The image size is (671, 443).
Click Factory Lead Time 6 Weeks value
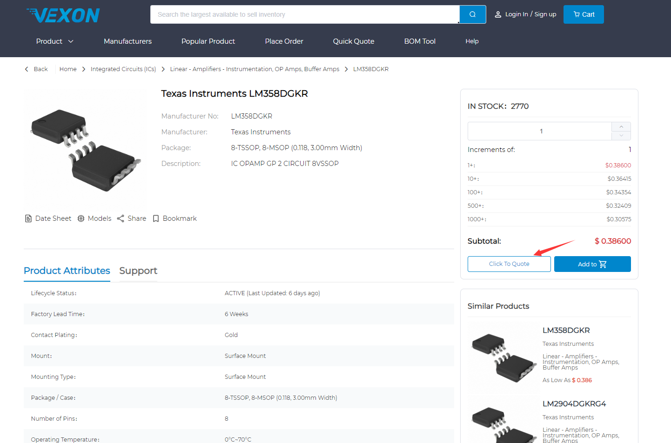coord(236,314)
